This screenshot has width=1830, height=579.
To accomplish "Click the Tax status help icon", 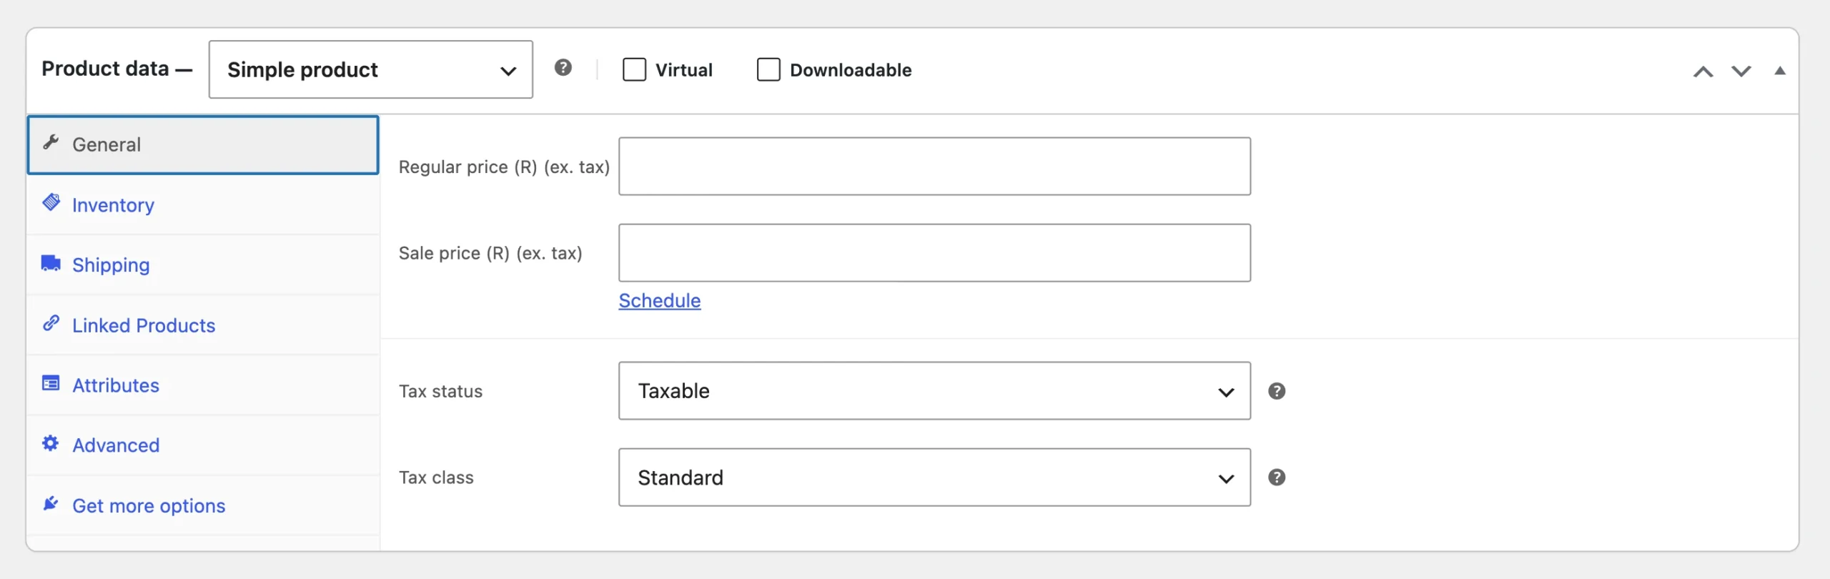I will (1277, 391).
